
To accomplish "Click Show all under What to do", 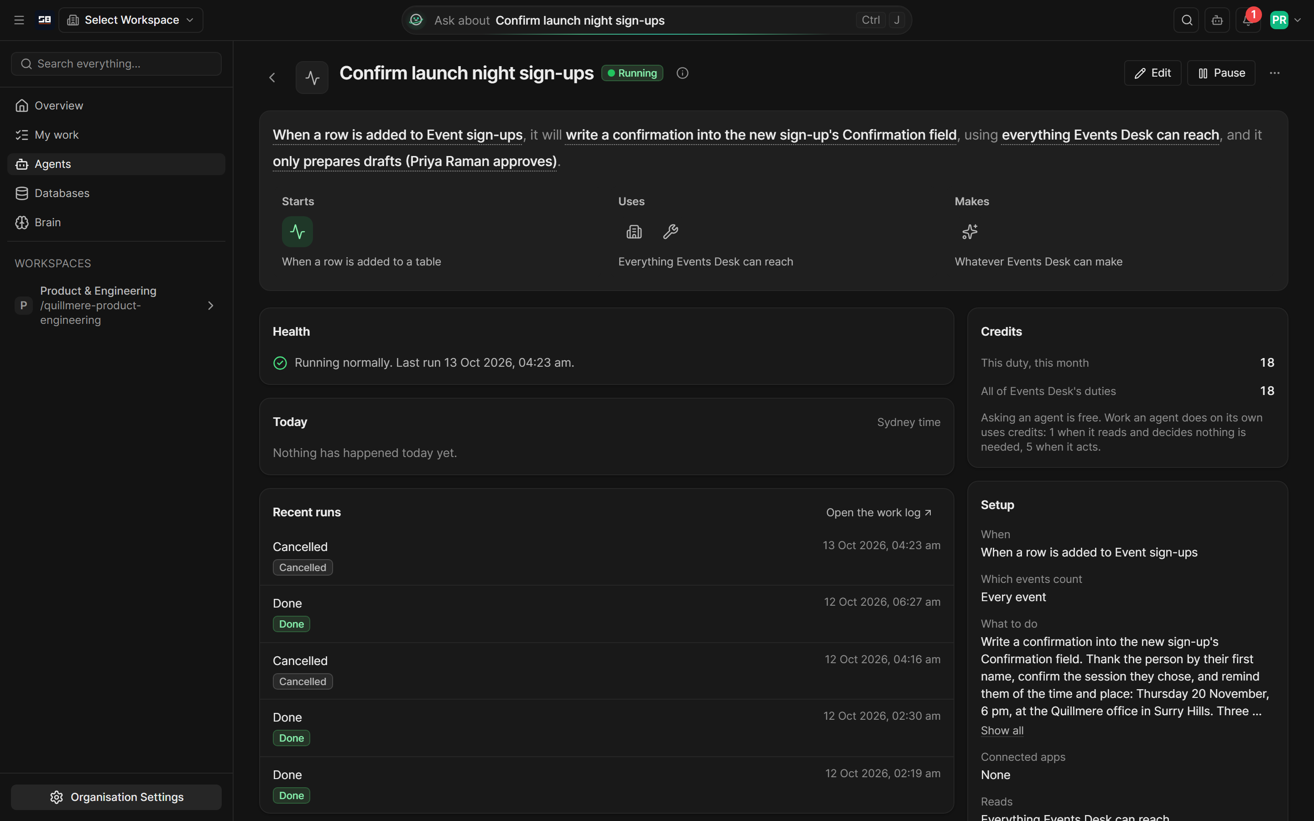I will pyautogui.click(x=1002, y=731).
